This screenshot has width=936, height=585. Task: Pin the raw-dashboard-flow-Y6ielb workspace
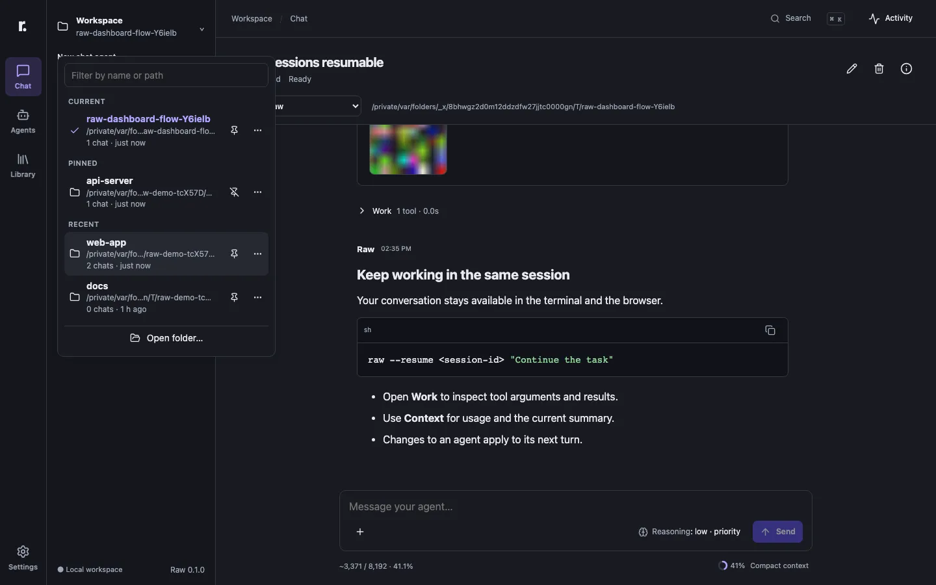[235, 131]
